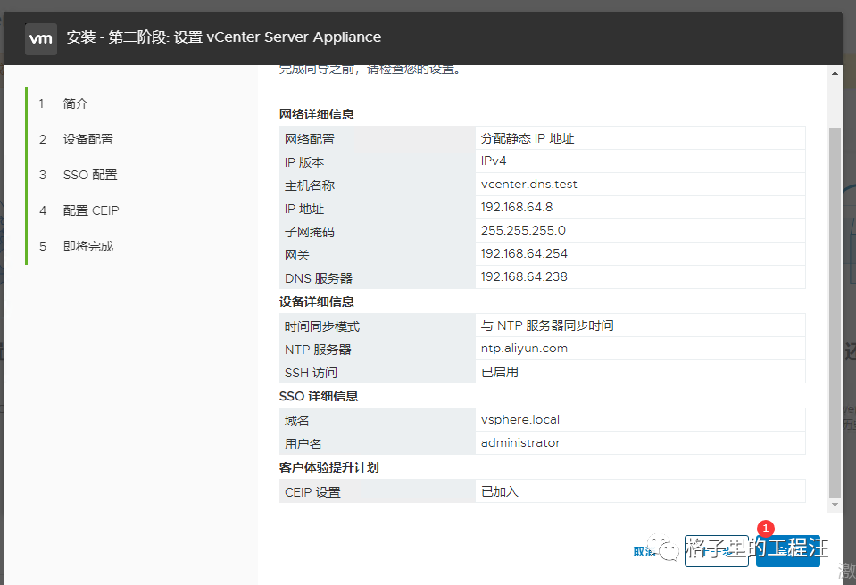Click the username value administrator
This screenshot has width=856, height=585.
(x=520, y=442)
